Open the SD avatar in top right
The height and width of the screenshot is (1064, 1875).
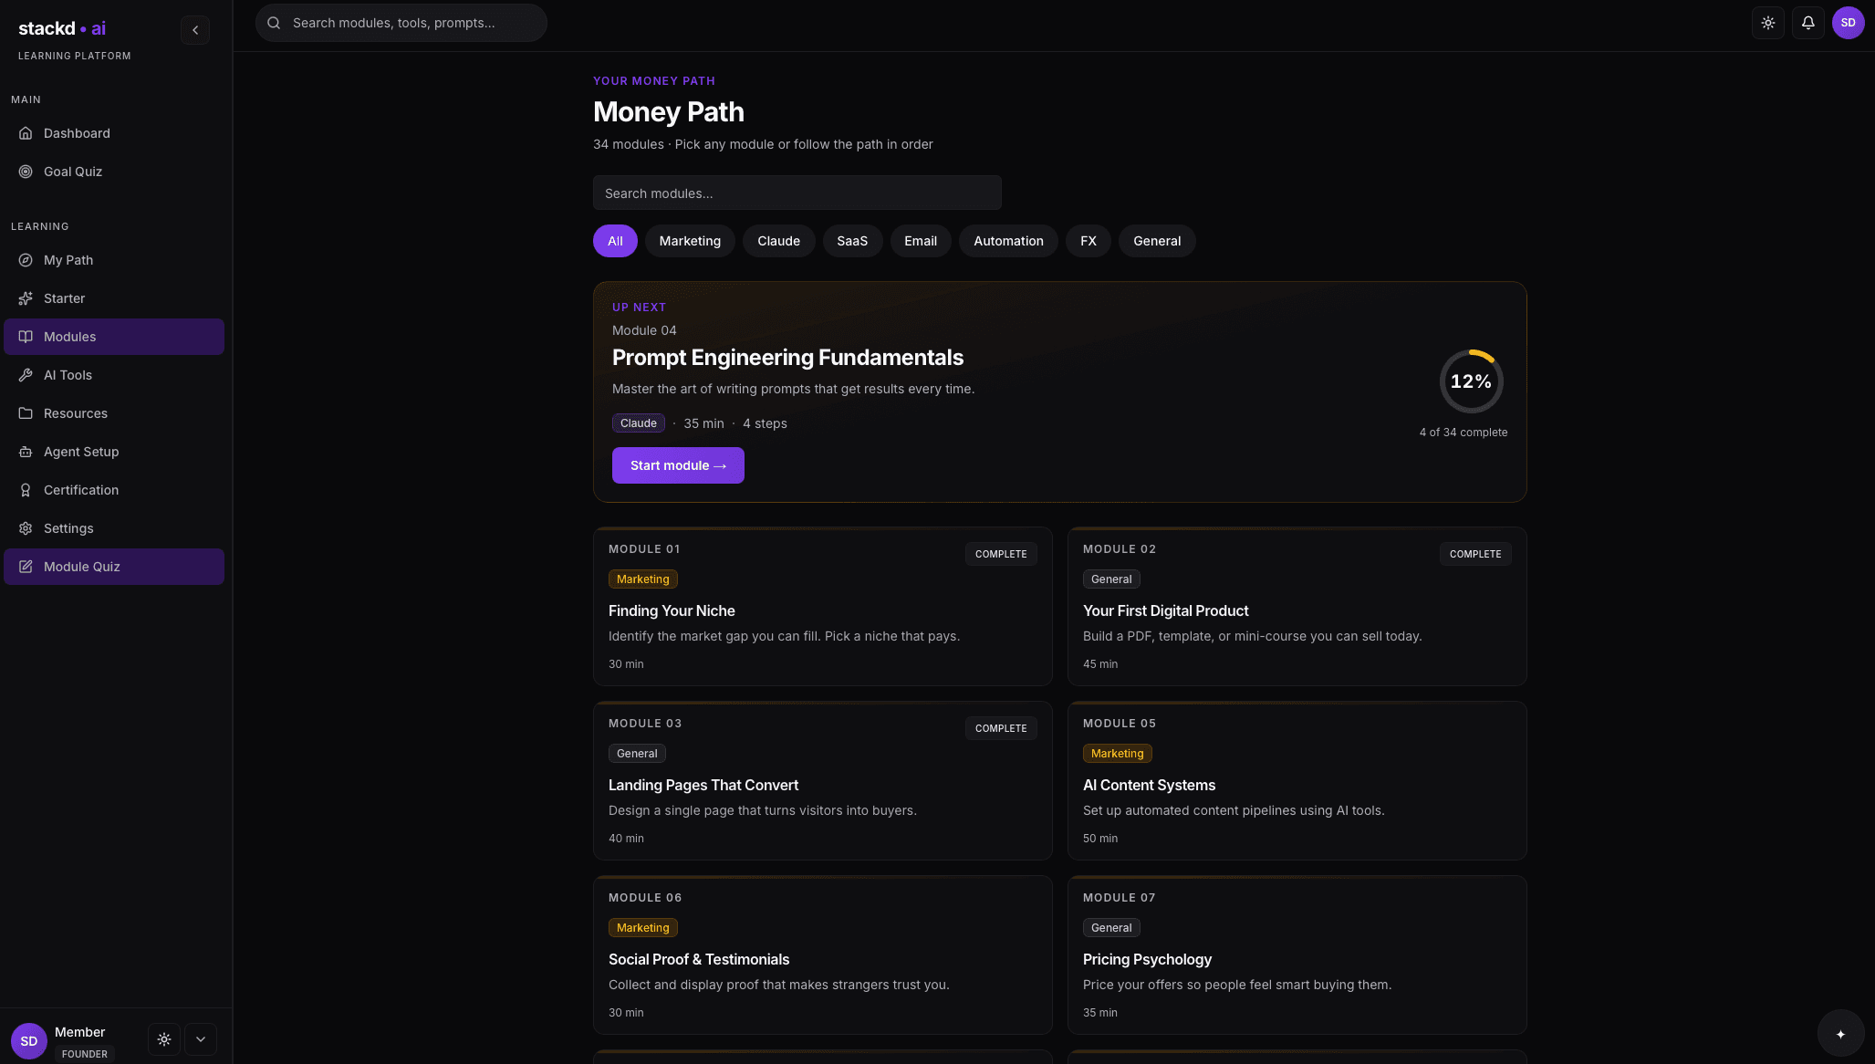tap(1849, 23)
